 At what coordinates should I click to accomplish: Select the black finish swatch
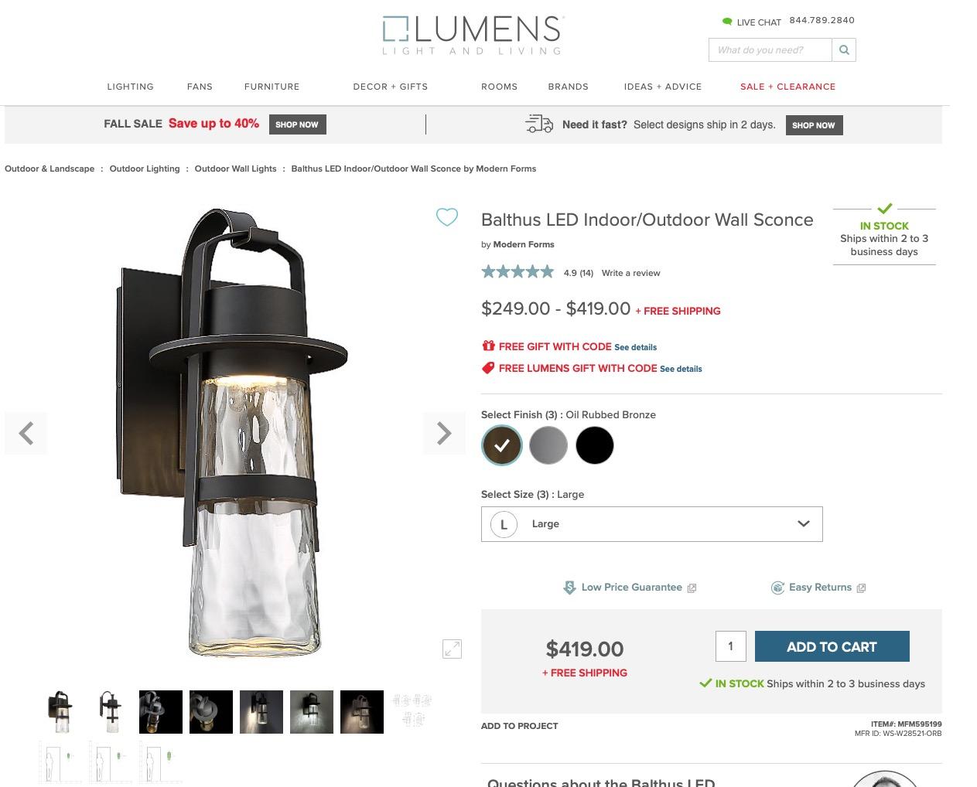pyautogui.click(x=595, y=445)
